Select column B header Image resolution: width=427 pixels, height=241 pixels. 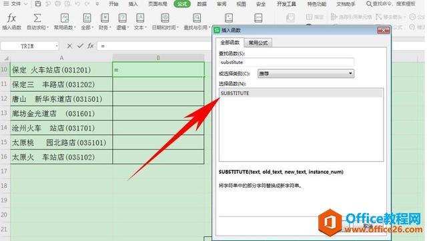158,58
